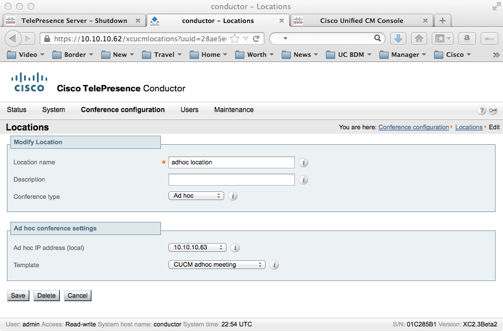Click the search magnifier icon
The width and height of the screenshot is (503, 331).
(378, 39)
